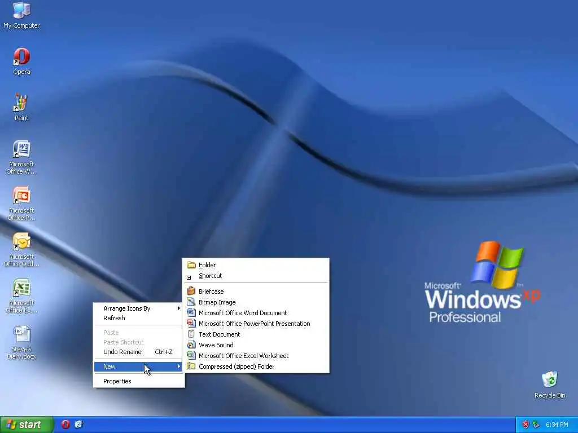
Task: Create a new Compressed (zipped) Folder
Action: (256, 366)
